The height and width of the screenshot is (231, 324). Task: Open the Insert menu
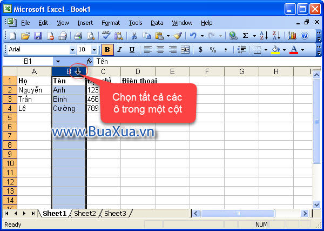pyautogui.click(x=85, y=23)
